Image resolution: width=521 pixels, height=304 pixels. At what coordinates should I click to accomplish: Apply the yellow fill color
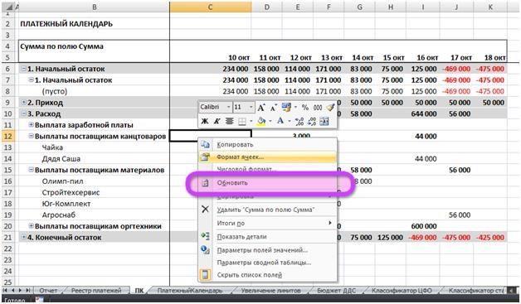(261, 121)
